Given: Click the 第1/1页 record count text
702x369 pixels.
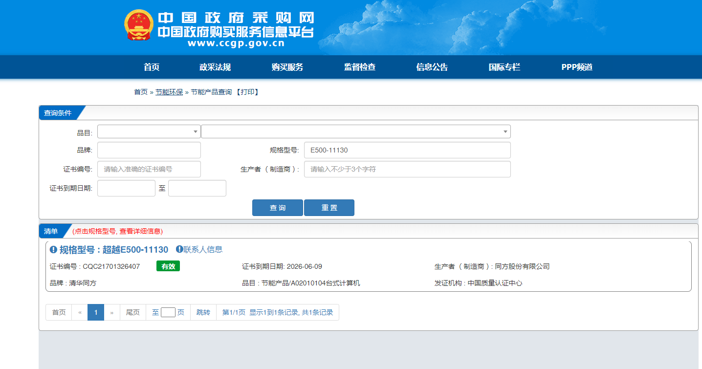Looking at the screenshot, I should 278,312.
